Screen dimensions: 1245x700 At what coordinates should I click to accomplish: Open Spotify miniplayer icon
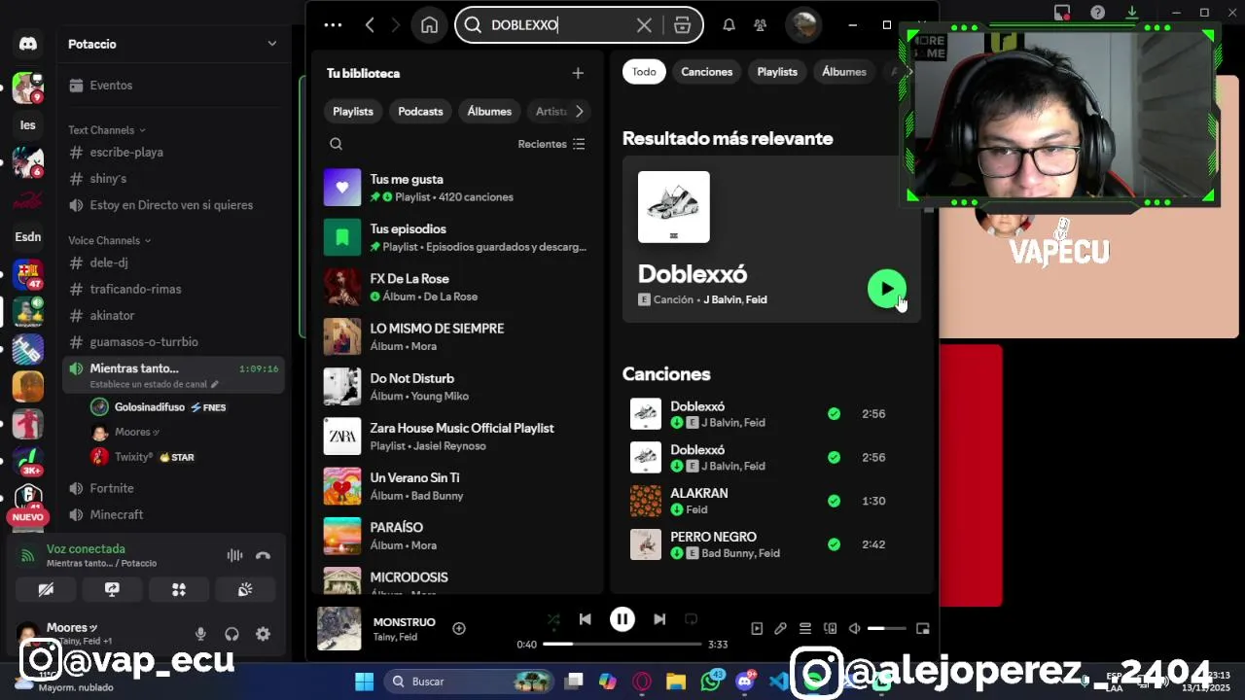tap(923, 629)
